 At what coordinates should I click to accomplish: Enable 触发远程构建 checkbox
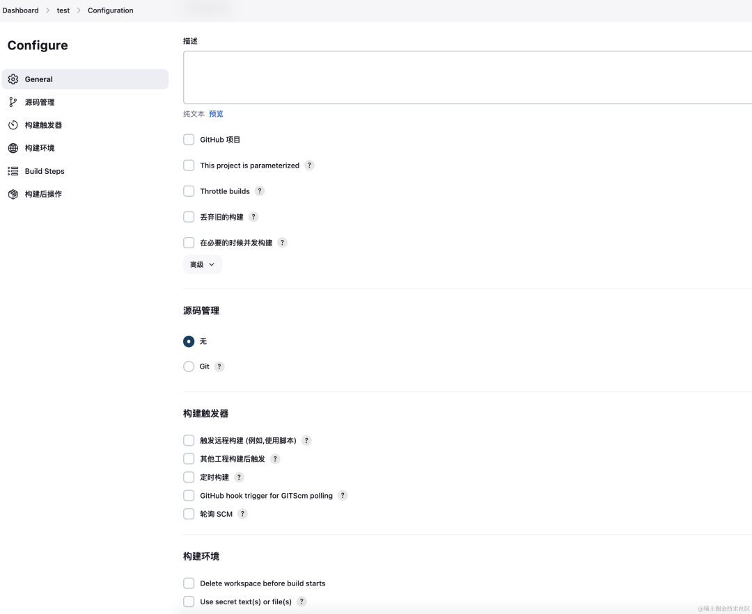(x=189, y=441)
